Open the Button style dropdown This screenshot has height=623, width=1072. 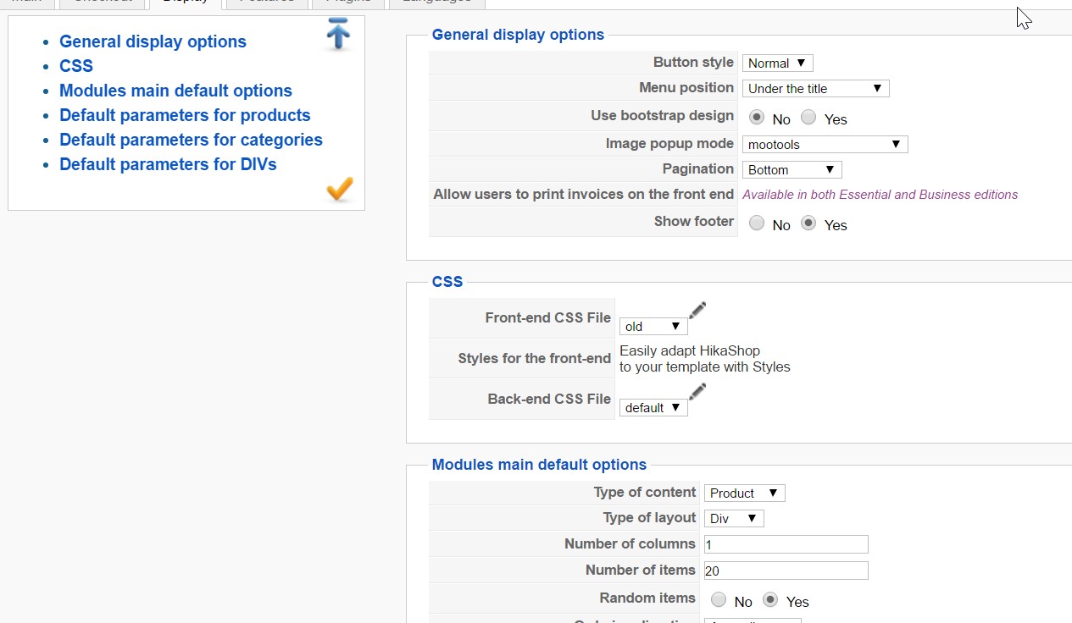click(x=777, y=63)
